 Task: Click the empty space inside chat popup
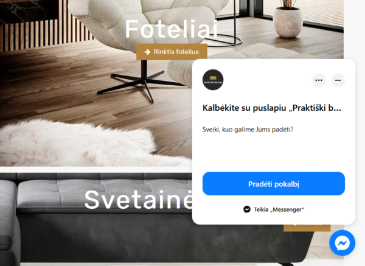(274, 153)
